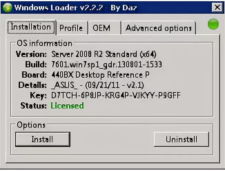Open the Profile tab
The width and height of the screenshot is (225, 171).
coord(72,28)
